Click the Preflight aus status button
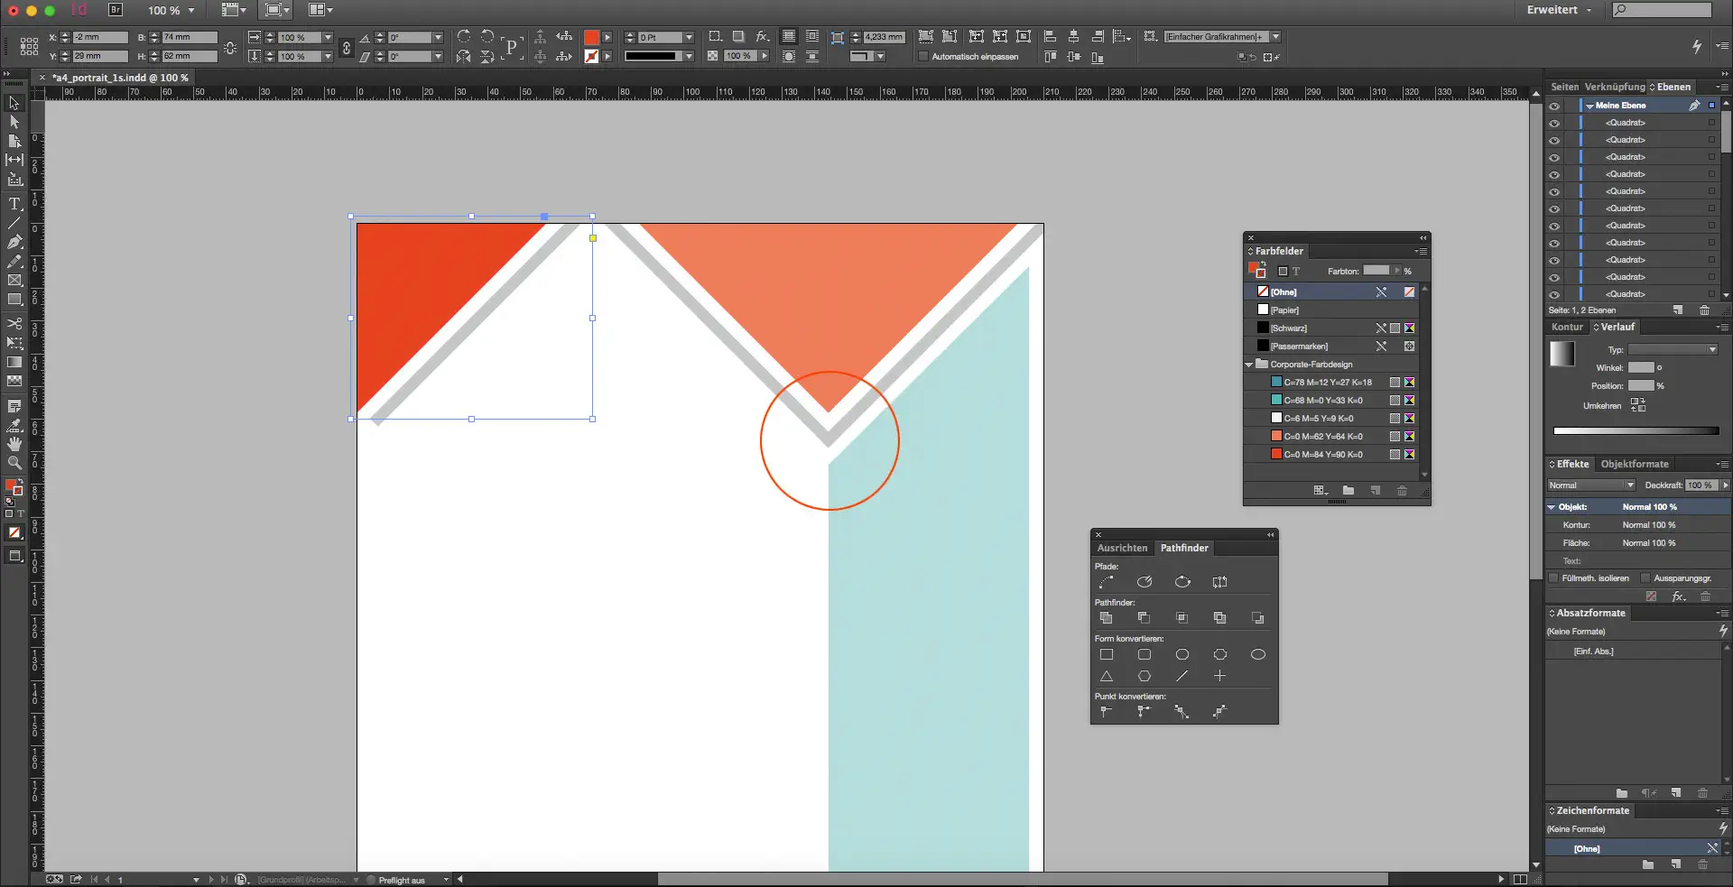 401,880
